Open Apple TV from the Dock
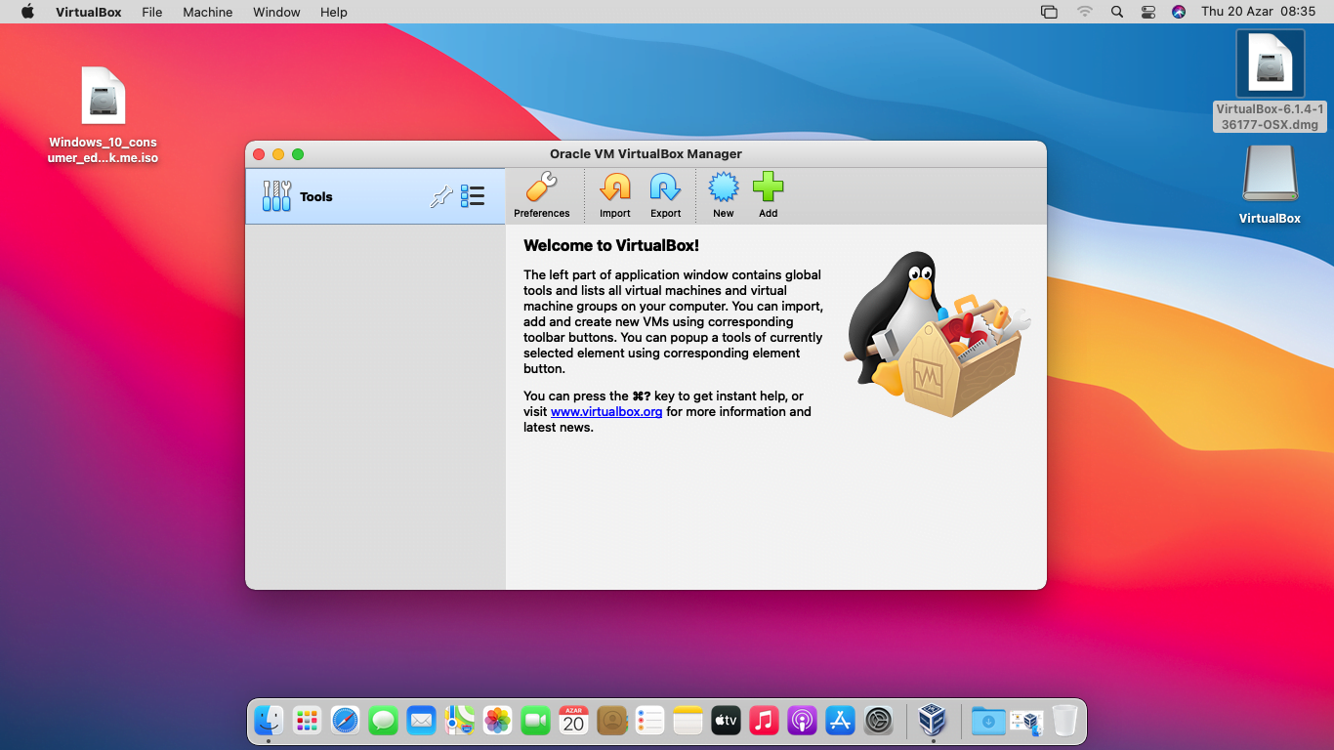Image resolution: width=1334 pixels, height=750 pixels. (x=726, y=721)
